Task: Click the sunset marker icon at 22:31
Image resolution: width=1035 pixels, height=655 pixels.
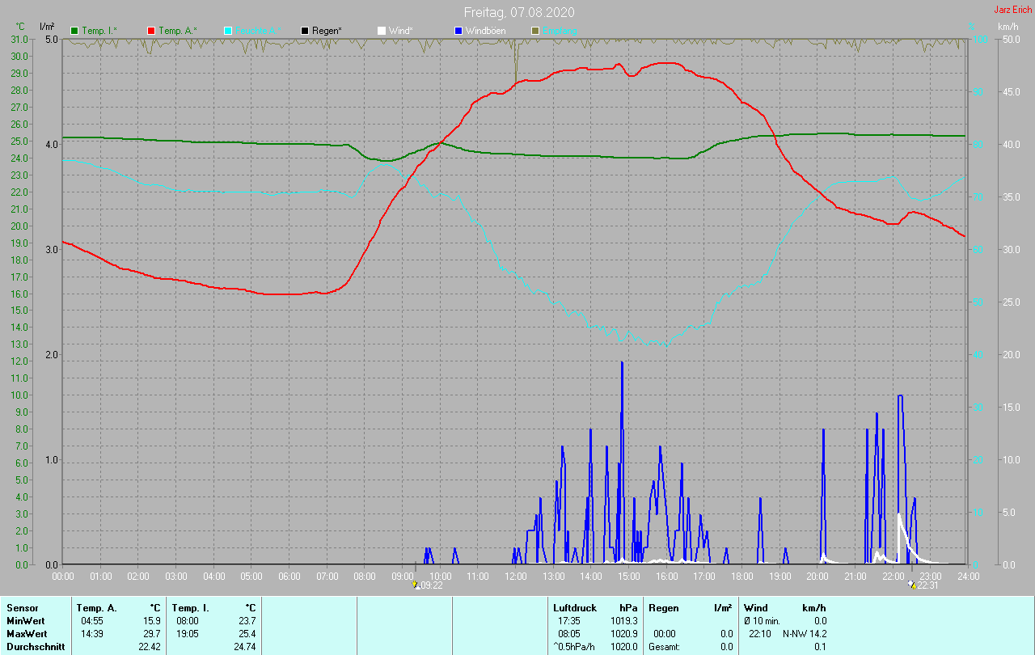Action: click(x=912, y=585)
